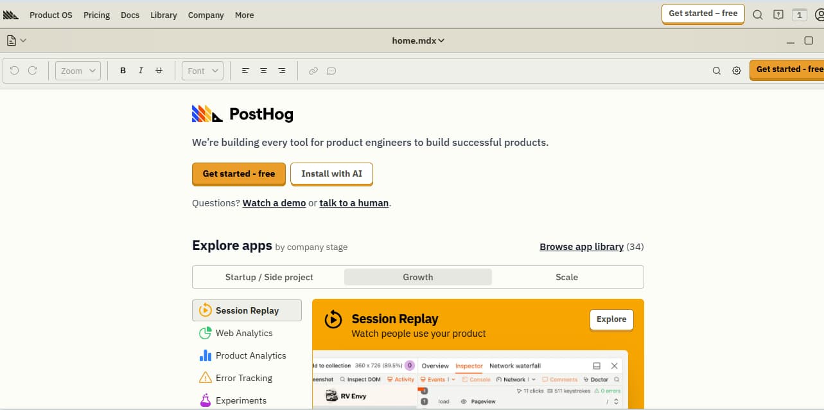
Task: Open the editor settings gear icon
Action: 737,71
